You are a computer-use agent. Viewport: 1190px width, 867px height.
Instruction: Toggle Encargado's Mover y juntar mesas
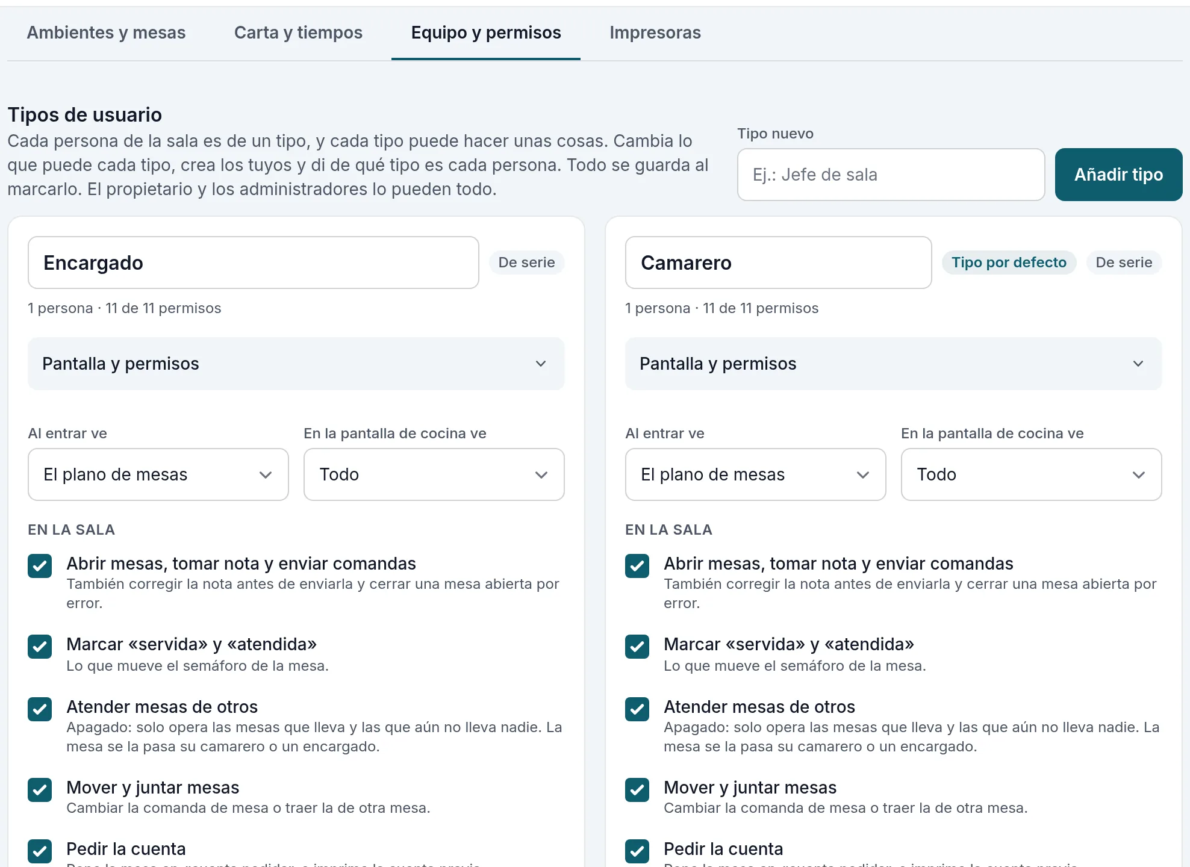point(40,790)
